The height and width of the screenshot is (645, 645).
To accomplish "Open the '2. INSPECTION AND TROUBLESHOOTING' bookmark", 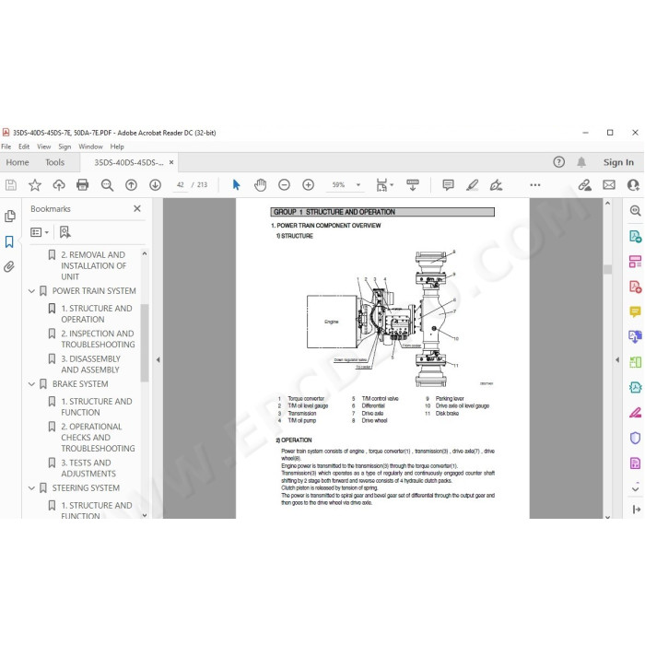I will coord(98,339).
